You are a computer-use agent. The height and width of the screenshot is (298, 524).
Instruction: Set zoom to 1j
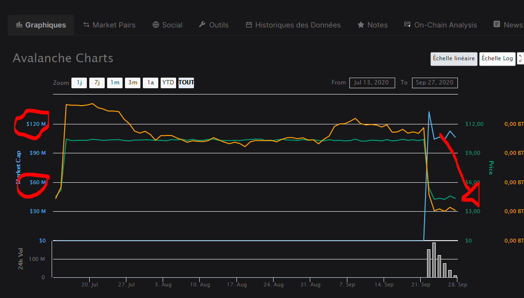79,82
